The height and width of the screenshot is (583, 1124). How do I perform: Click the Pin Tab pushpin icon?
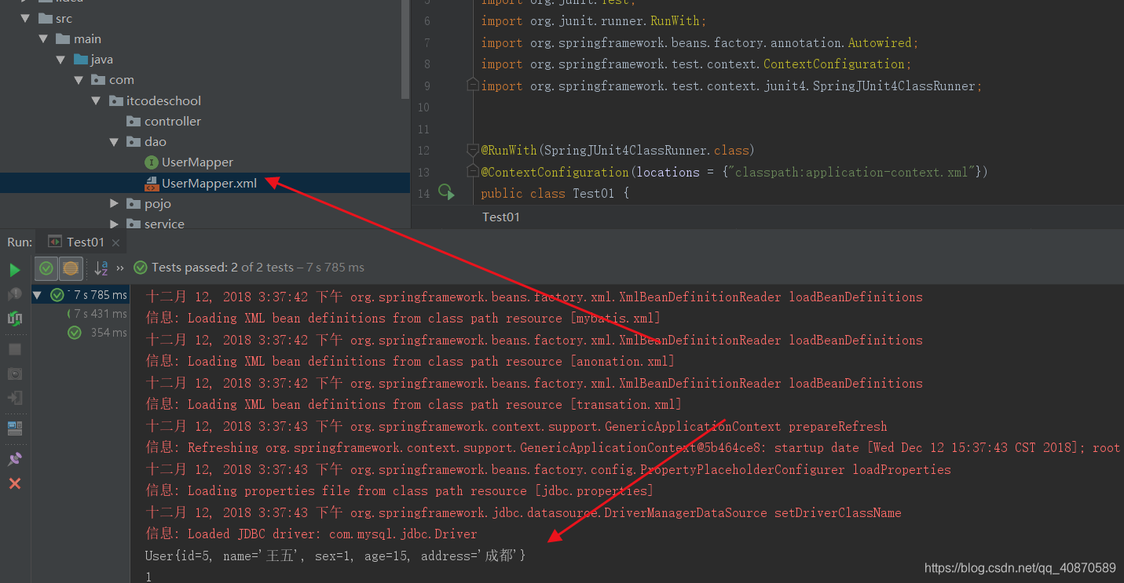[14, 459]
